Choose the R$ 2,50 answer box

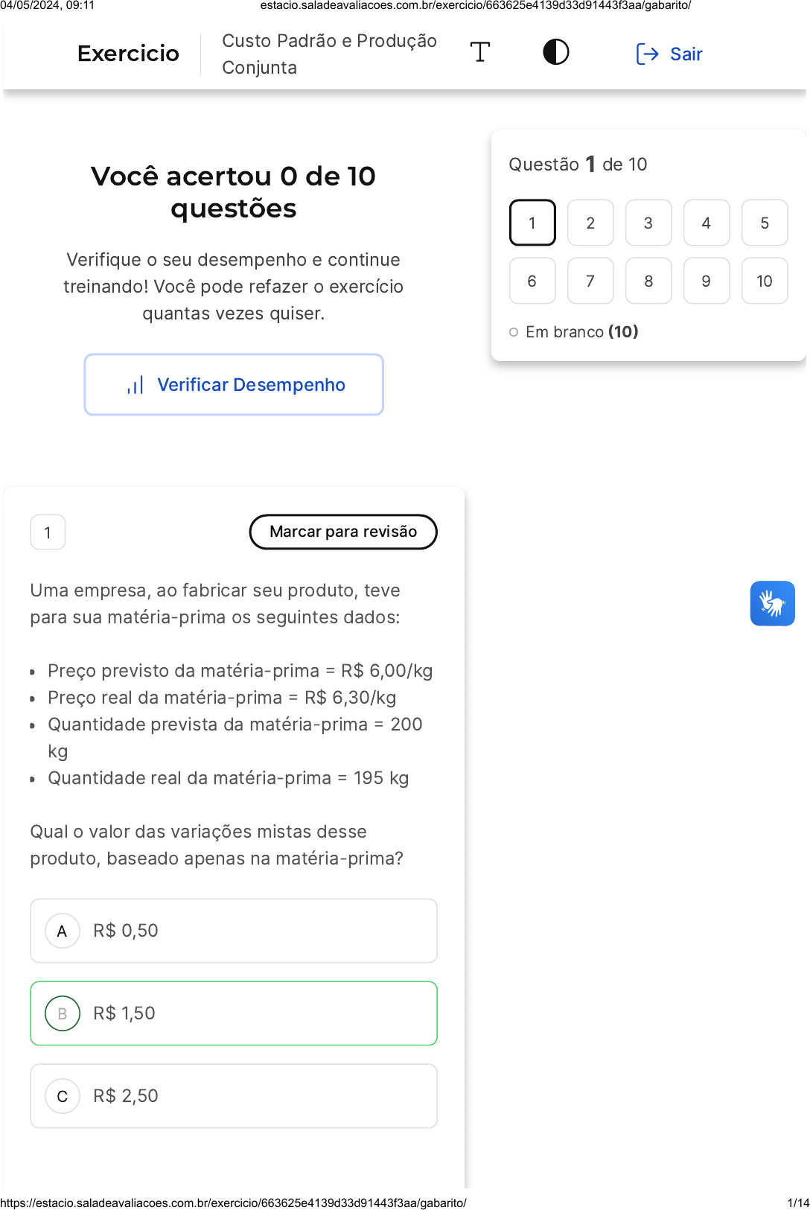pyautogui.click(x=234, y=1096)
